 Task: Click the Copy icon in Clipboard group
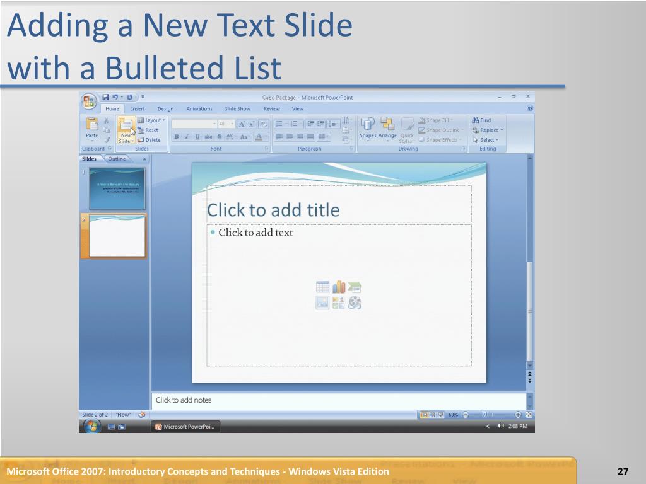106,130
